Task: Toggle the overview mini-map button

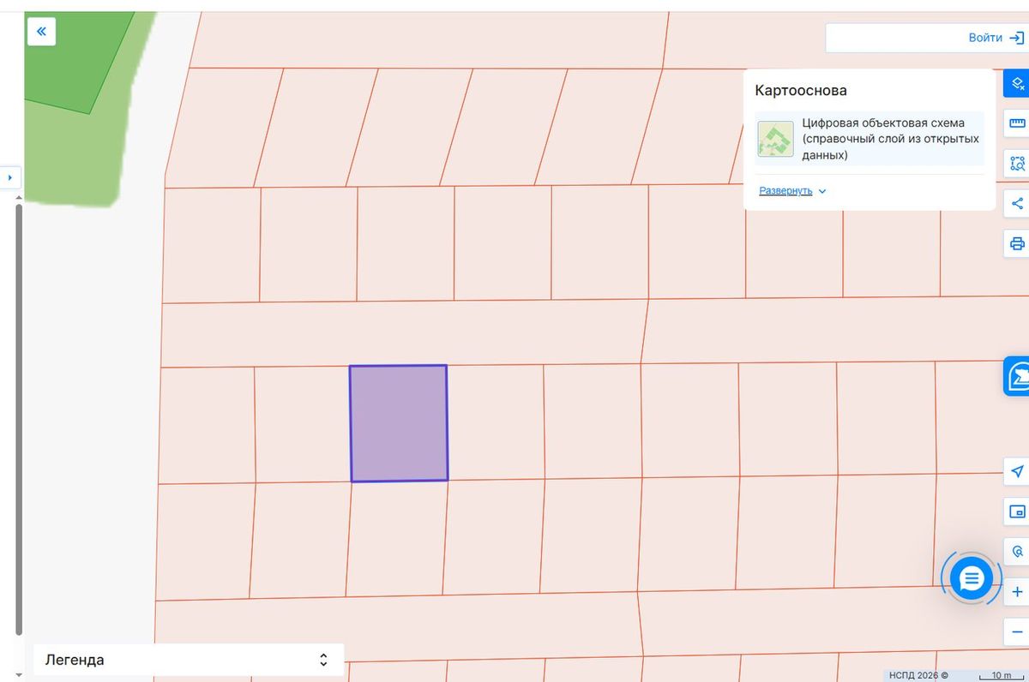Action: coord(1017,512)
